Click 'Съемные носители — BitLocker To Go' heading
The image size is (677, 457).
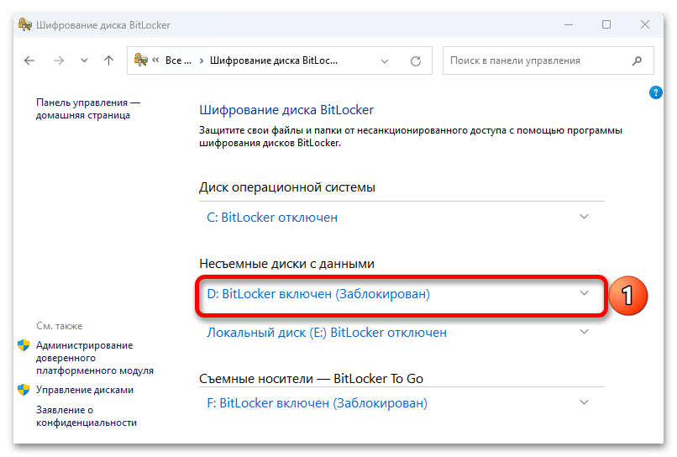click(311, 379)
